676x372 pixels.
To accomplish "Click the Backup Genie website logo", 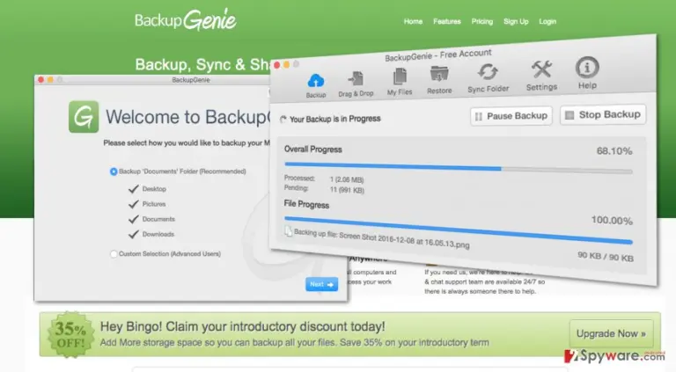I will click(x=186, y=20).
